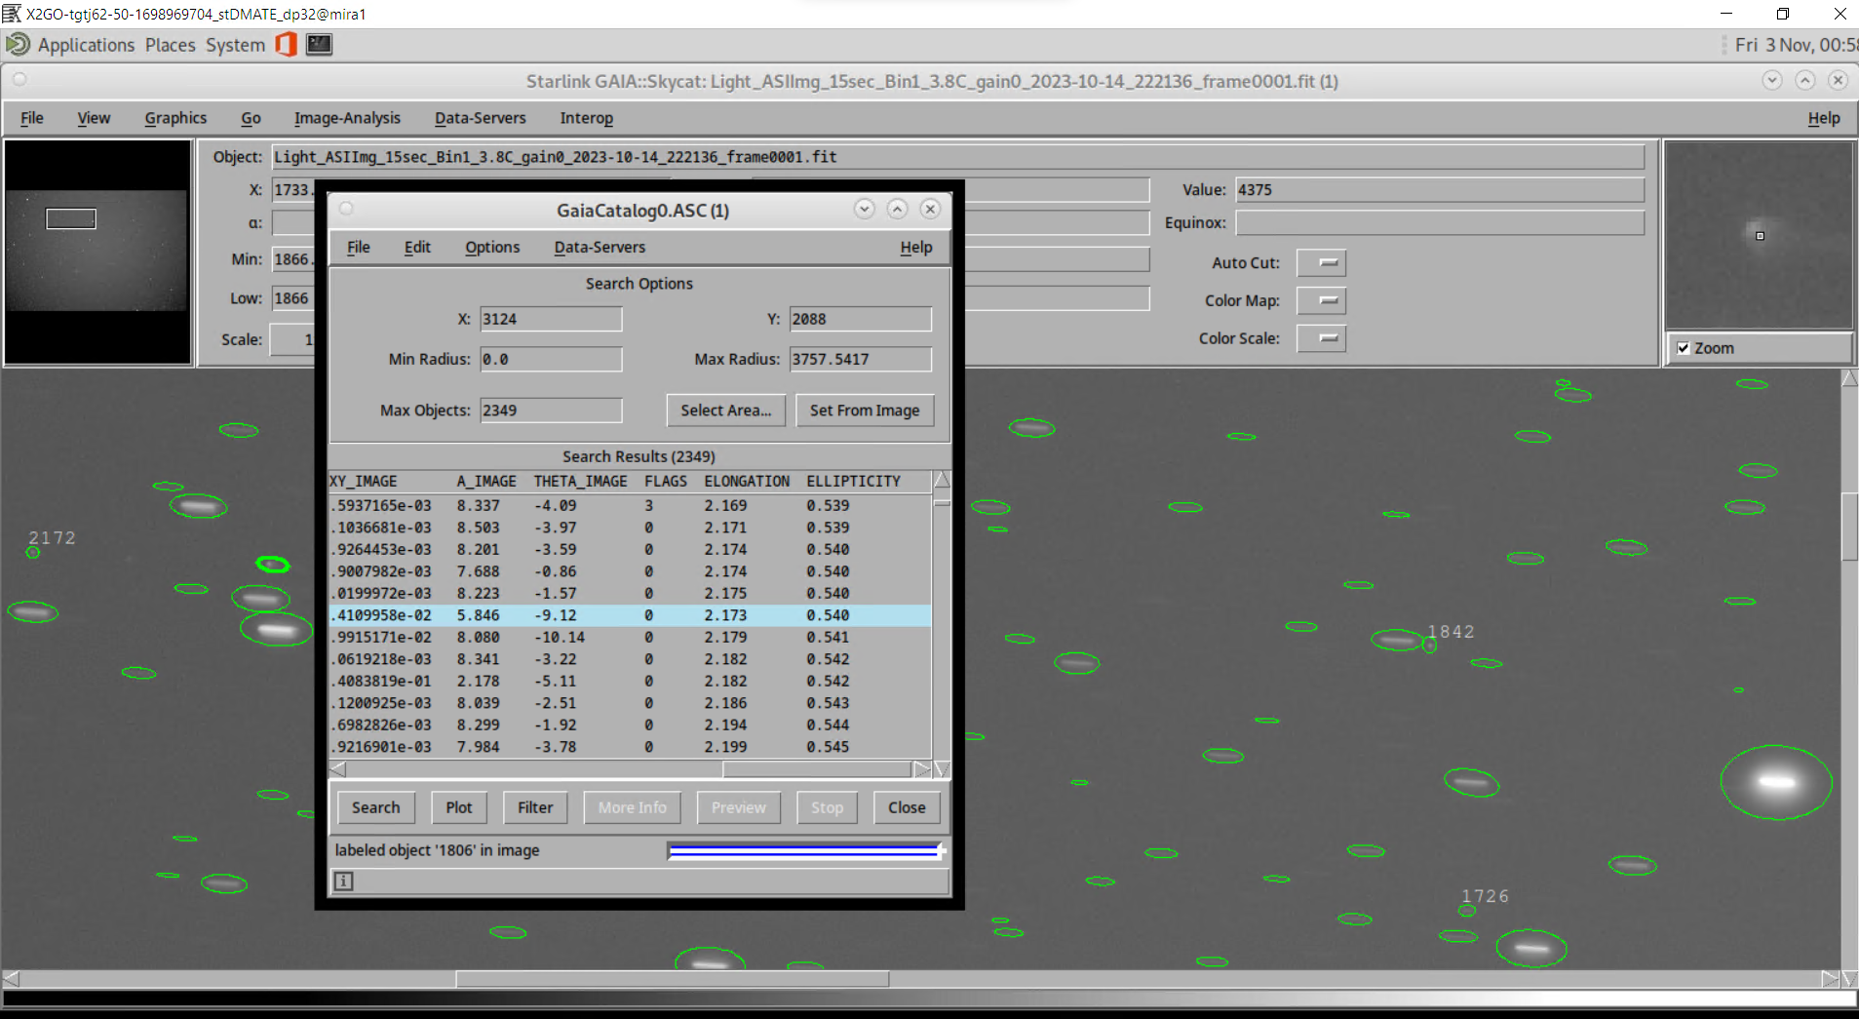Click the Set From Image button
Screen dimensions: 1859x1019
coord(865,411)
